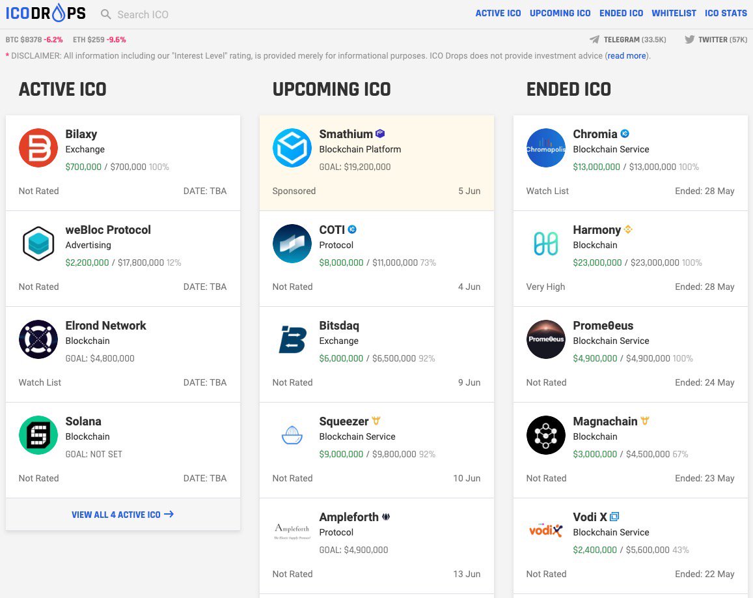This screenshot has width=753, height=598.
Task: Click the Ampleforth logo
Action: (x=292, y=531)
